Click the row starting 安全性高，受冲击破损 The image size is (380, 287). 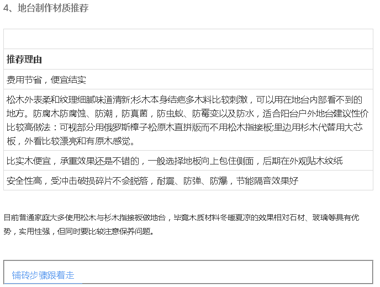pos(188,180)
